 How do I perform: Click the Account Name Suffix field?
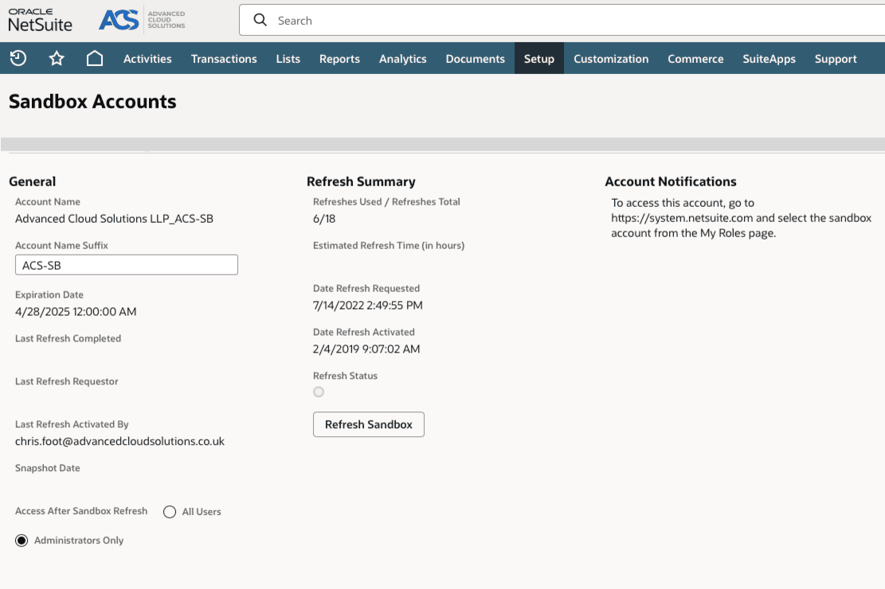[x=127, y=265]
